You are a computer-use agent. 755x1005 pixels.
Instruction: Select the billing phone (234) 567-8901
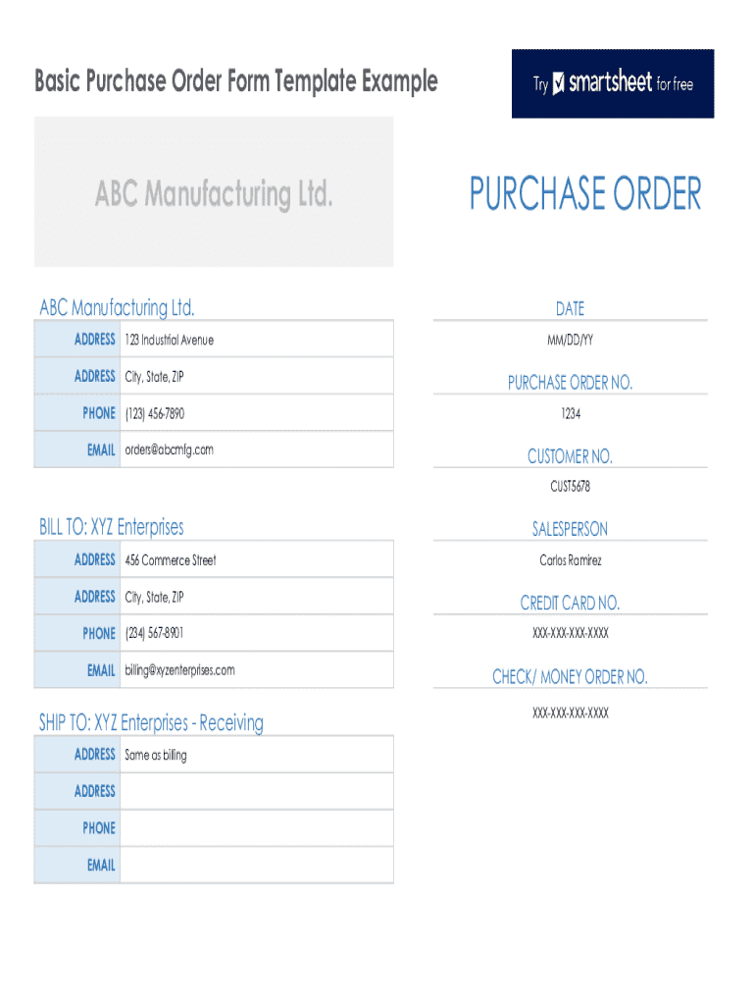click(x=256, y=633)
